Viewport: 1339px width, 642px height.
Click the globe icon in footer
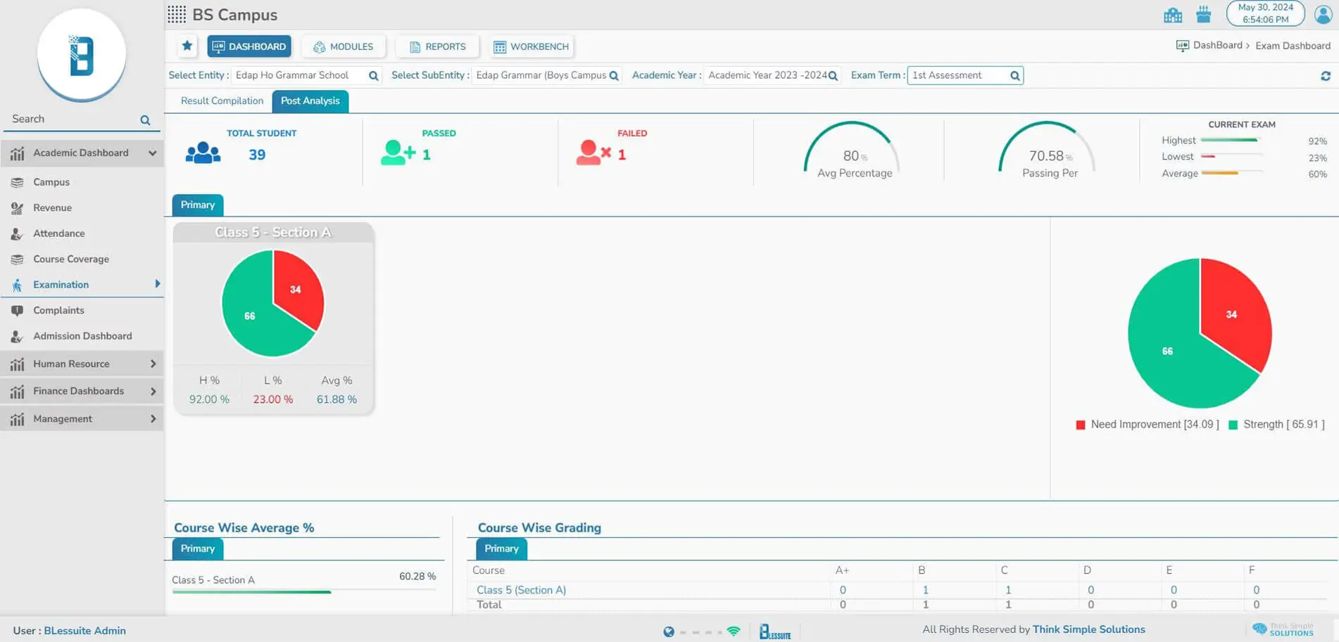coord(668,631)
